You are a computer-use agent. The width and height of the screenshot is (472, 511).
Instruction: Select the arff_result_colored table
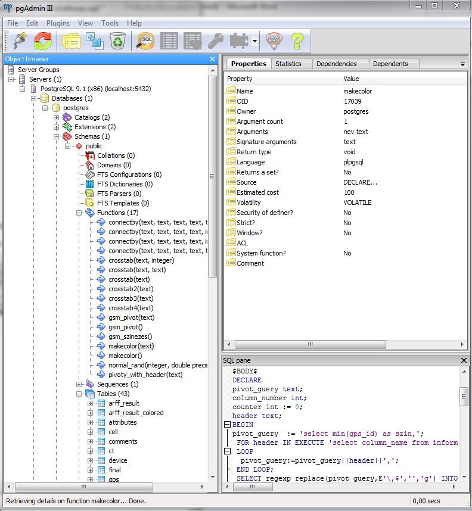(136, 413)
